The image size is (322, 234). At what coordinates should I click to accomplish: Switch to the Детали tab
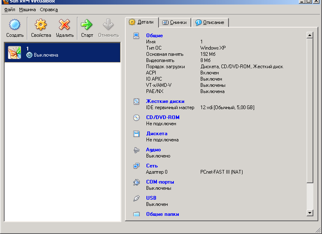[142, 22]
